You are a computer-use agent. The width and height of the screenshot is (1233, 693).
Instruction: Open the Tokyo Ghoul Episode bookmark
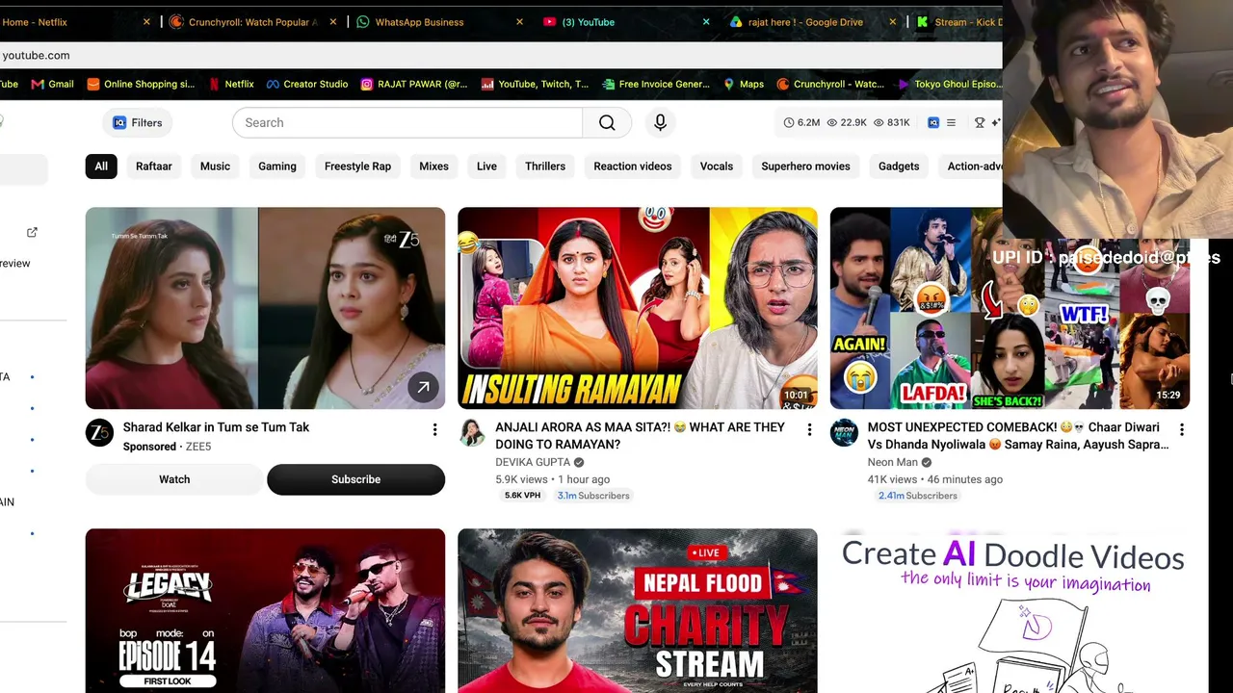click(949, 84)
